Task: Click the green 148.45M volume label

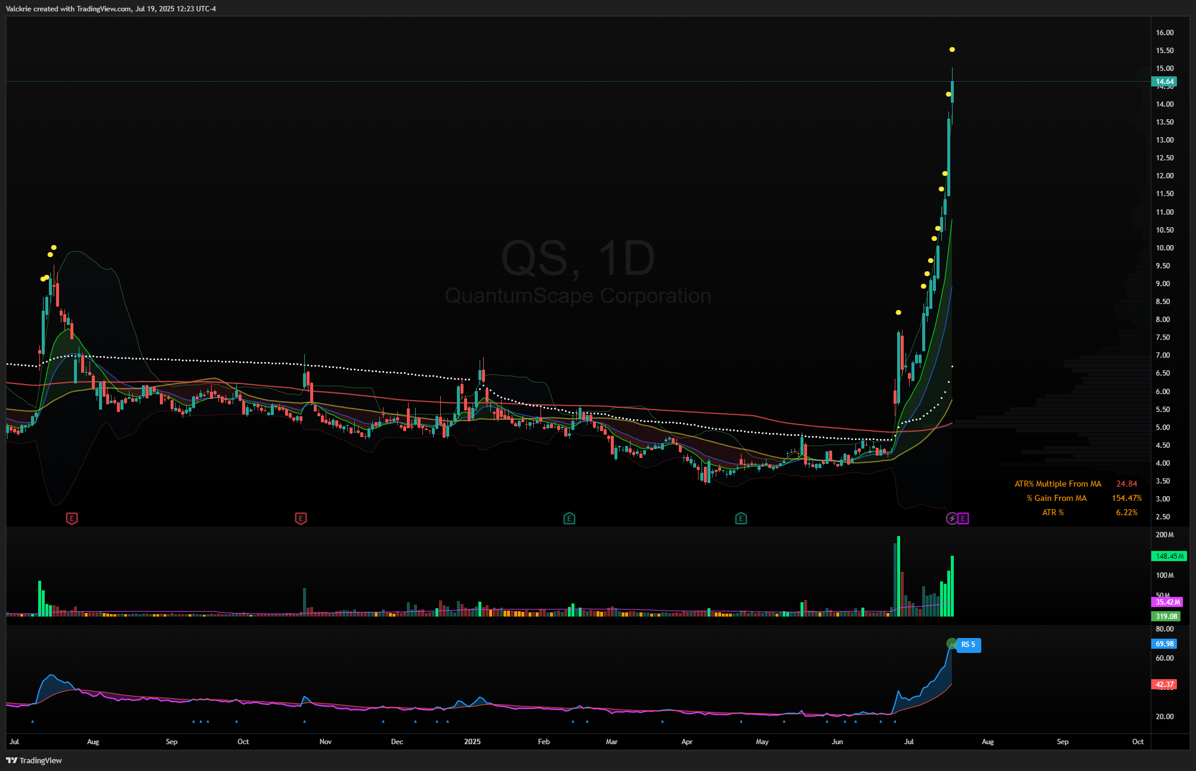Action: pos(1169,556)
